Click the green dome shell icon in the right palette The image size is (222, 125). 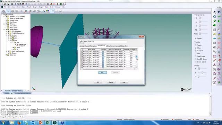coord(215,25)
